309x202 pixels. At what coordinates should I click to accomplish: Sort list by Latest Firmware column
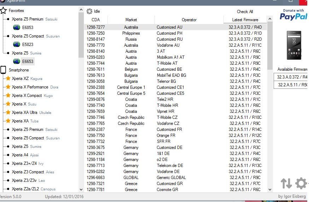point(245,20)
